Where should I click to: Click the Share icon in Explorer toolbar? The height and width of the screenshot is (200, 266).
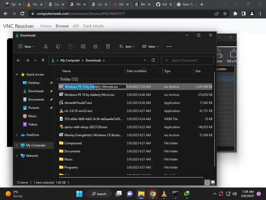(x=96, y=46)
